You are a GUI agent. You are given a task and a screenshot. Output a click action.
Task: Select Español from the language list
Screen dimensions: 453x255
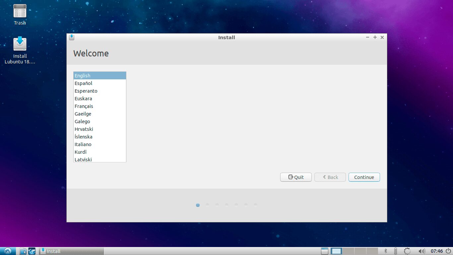coord(83,83)
